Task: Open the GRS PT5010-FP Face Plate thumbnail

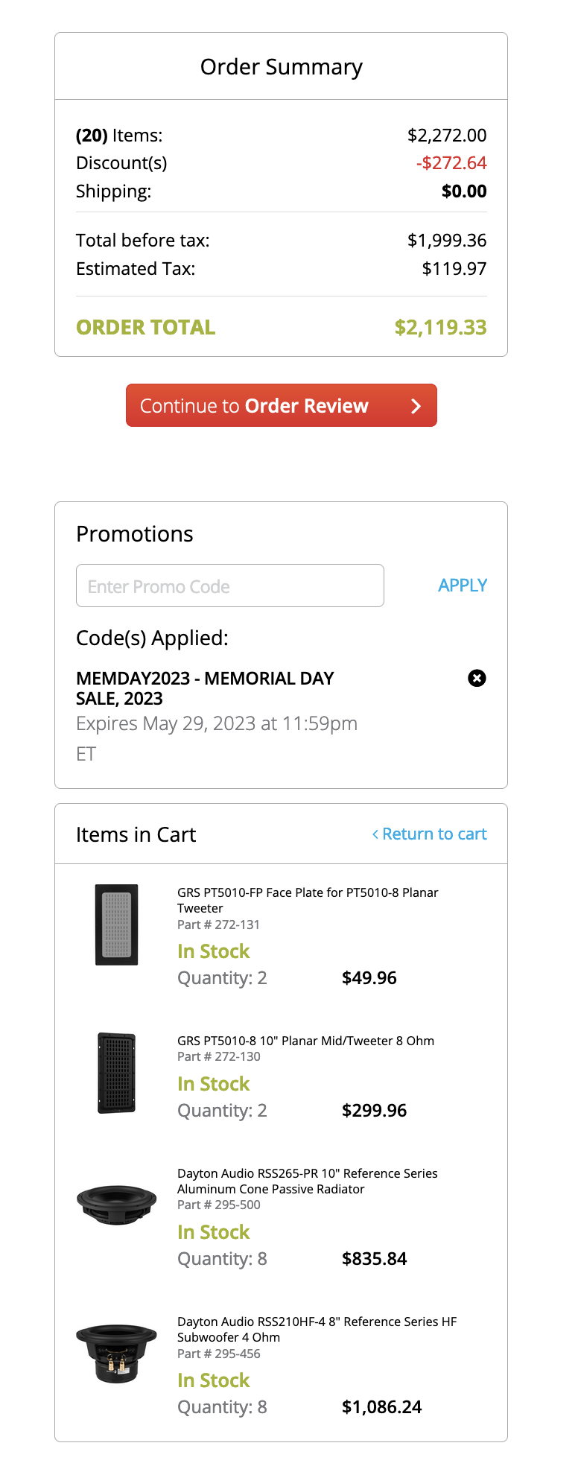Action: pos(117,924)
